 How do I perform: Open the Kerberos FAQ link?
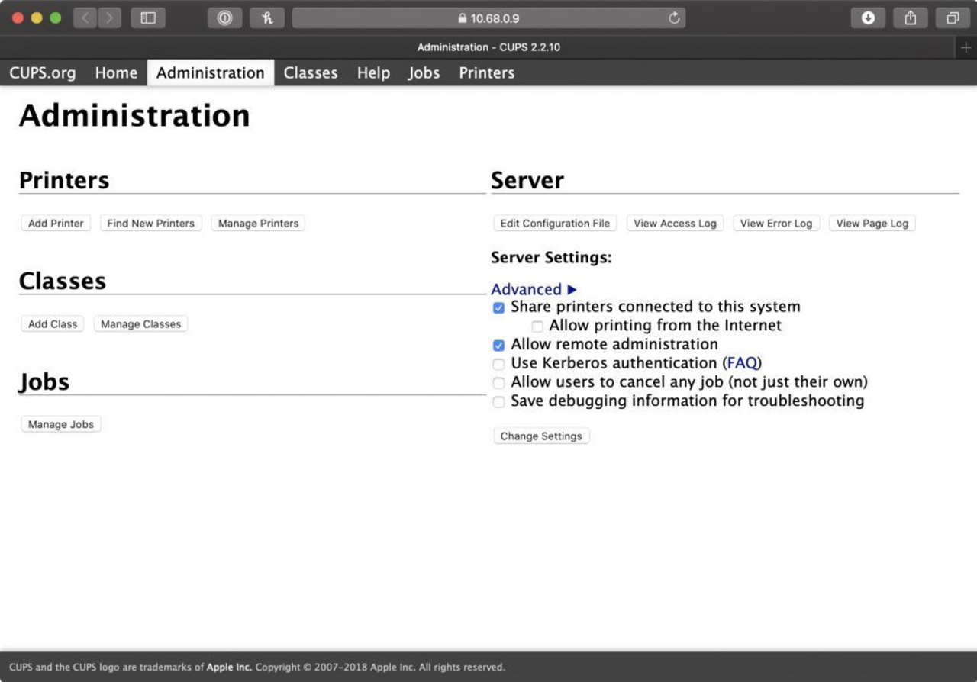tap(742, 363)
